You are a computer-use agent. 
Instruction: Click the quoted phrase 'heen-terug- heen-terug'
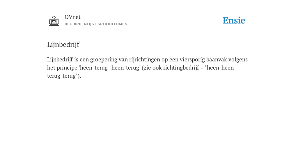[109, 68]
